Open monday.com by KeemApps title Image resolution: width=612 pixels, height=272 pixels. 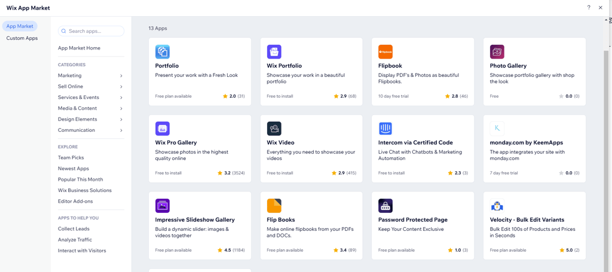coord(527,143)
